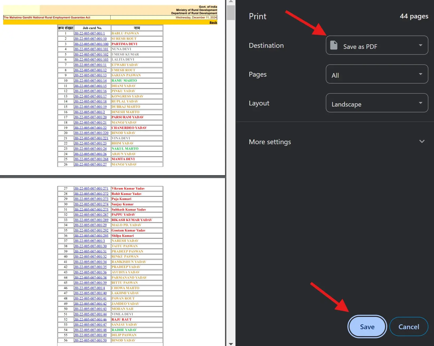Image resolution: width=434 pixels, height=346 pixels.
Task: Click the name MAMTA DEVI
Action: [x=123, y=159]
